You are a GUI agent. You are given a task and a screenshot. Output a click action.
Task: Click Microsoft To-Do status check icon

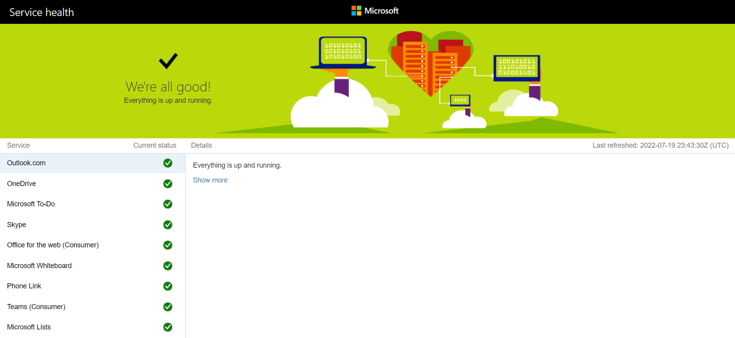coord(168,204)
